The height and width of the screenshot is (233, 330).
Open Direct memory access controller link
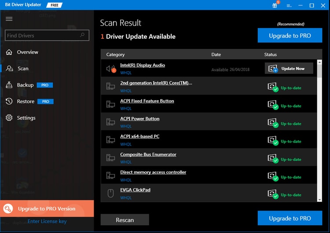coord(153,172)
